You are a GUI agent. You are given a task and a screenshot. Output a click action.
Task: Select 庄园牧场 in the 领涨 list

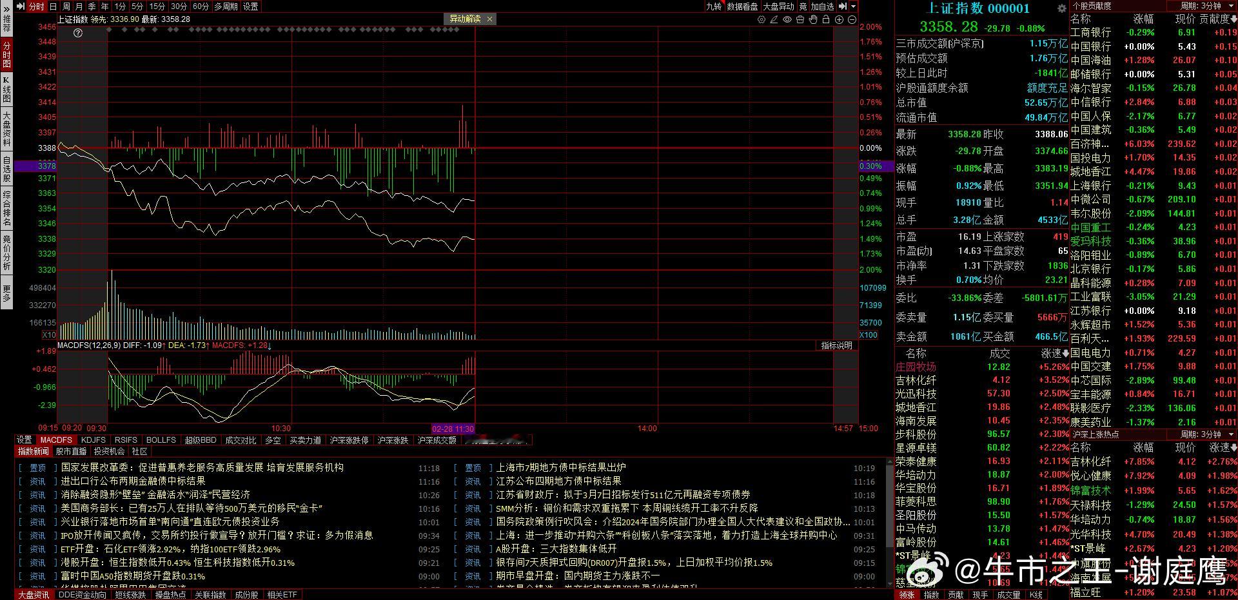coord(916,367)
